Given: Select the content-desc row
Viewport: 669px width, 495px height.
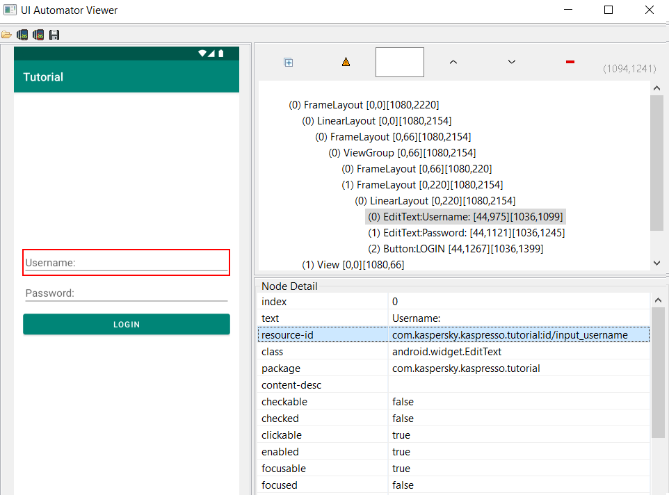Looking at the screenshot, I should coord(454,385).
